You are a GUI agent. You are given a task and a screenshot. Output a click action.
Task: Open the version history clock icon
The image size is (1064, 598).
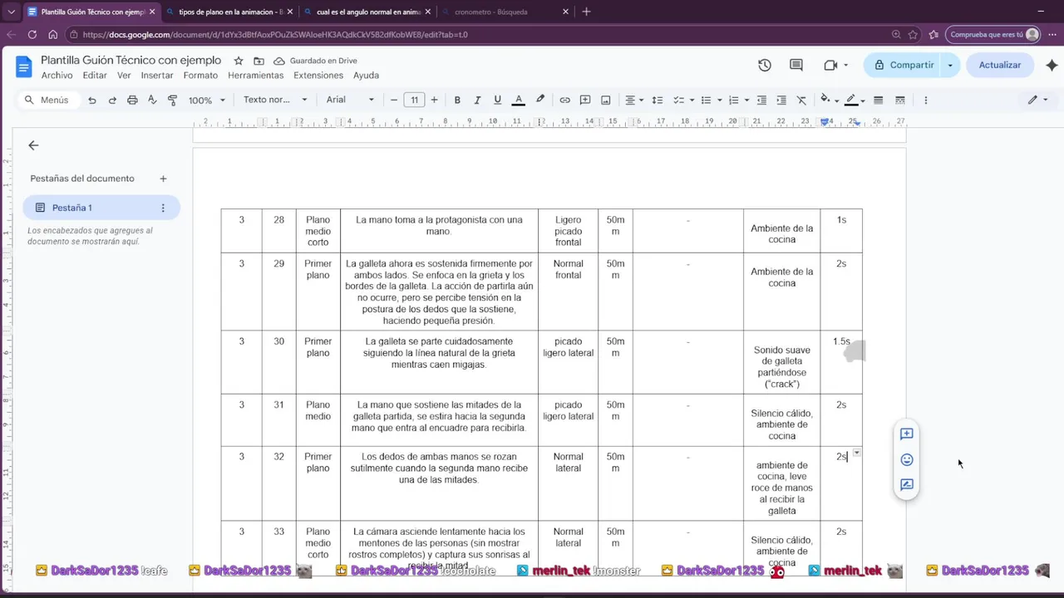tap(765, 65)
